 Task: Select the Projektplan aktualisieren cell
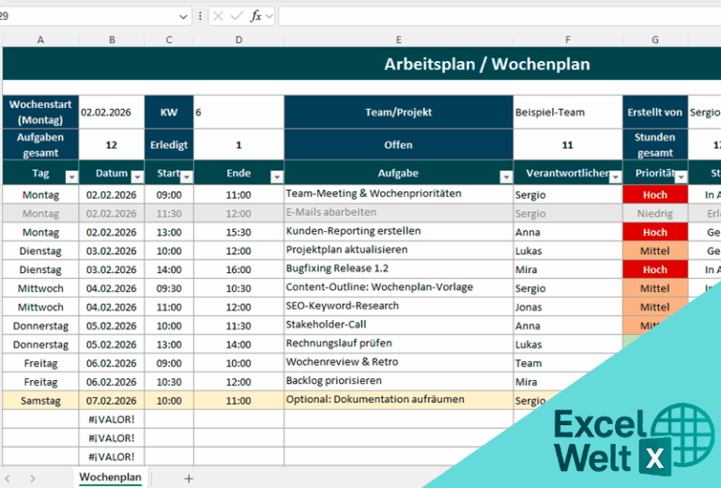point(399,251)
